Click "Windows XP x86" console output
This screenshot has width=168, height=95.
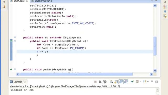[x=22, y=90]
